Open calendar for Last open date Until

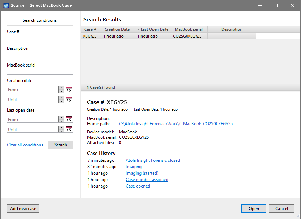click(x=69, y=130)
